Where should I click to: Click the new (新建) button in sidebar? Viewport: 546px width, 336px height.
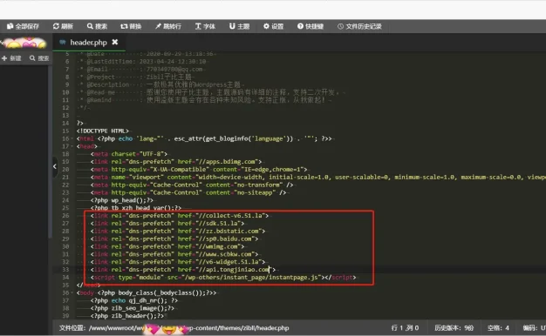[11, 58]
